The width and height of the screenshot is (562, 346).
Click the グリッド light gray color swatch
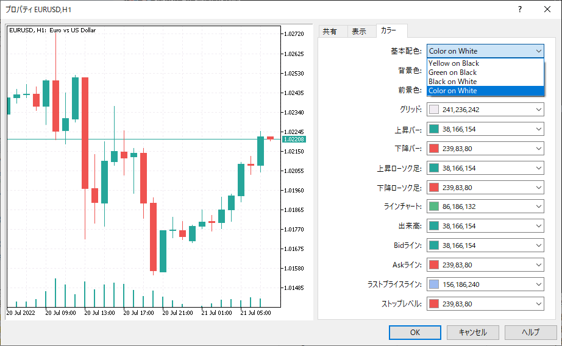433,110
